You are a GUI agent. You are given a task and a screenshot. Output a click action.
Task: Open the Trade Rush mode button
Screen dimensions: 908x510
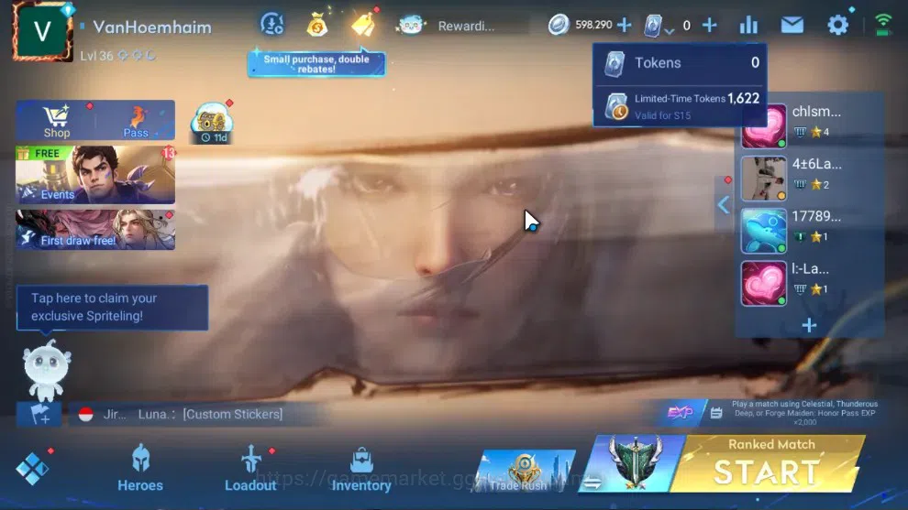[x=524, y=471]
